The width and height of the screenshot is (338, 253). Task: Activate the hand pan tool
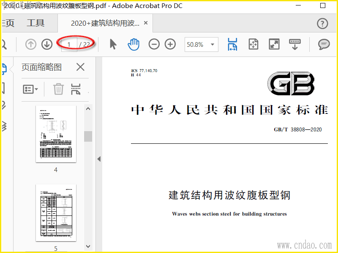pos(134,44)
